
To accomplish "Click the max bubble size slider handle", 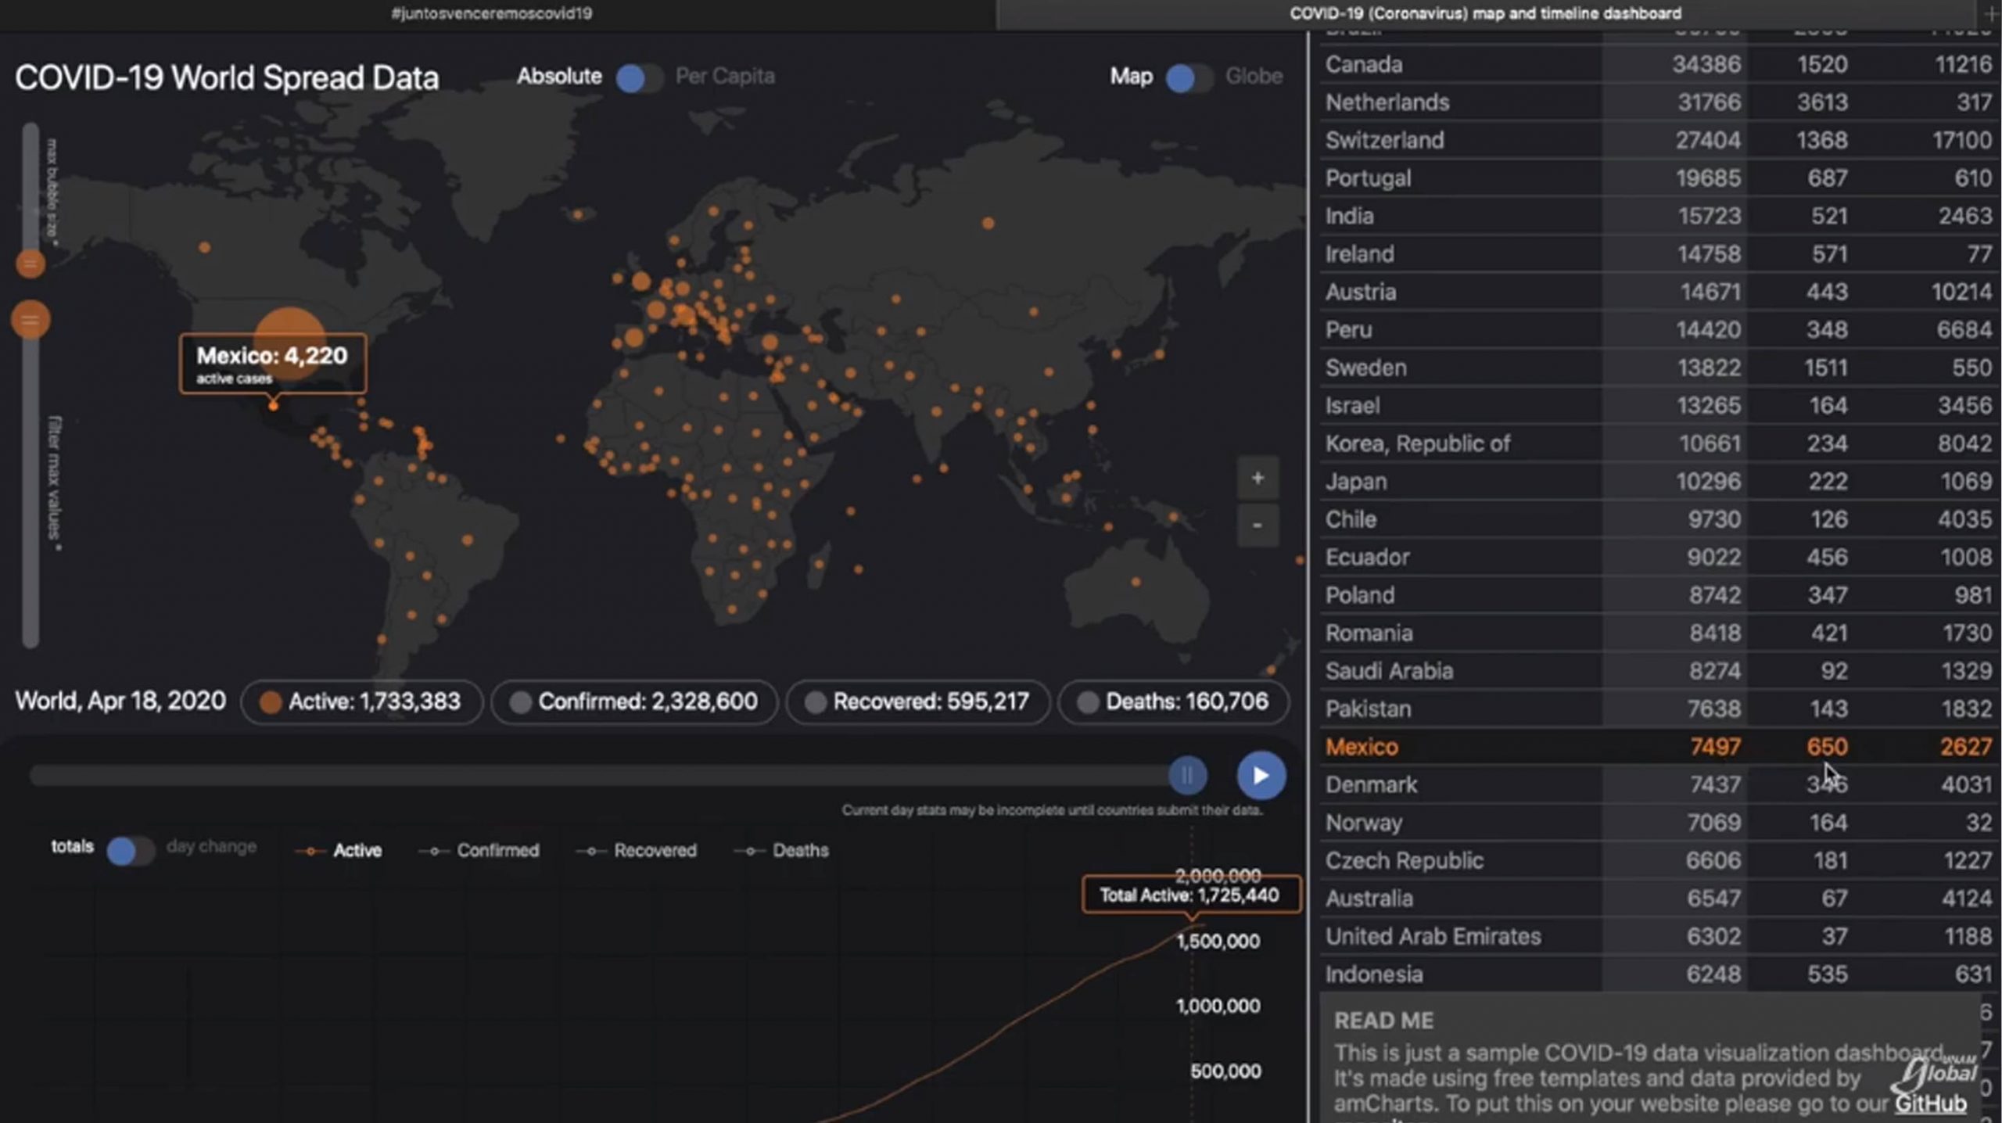I will point(30,264).
